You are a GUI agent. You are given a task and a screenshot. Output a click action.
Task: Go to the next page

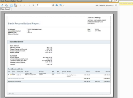click(29, 5)
